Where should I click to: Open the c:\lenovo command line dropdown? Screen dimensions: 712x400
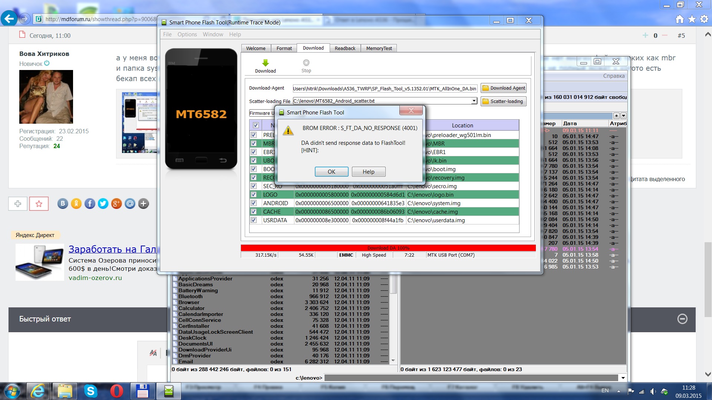[623, 378]
